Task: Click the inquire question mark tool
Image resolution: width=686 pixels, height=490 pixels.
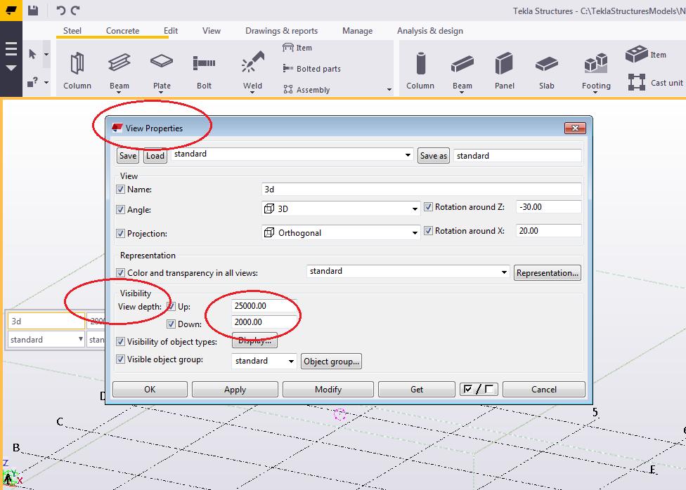Action: pyautogui.click(x=32, y=81)
